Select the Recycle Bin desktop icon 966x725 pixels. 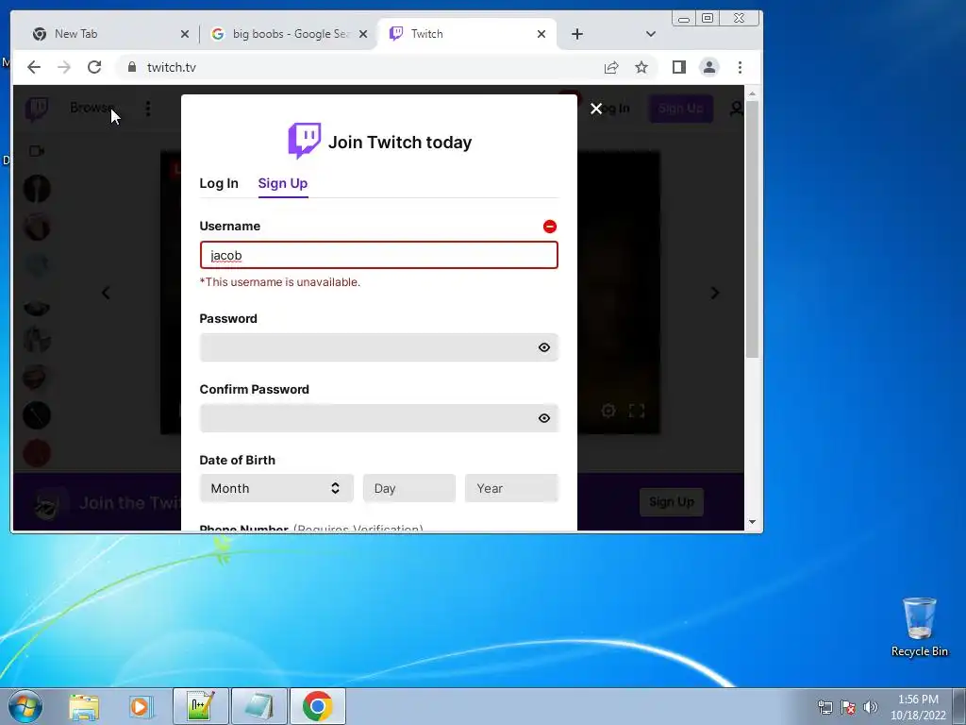click(919, 627)
